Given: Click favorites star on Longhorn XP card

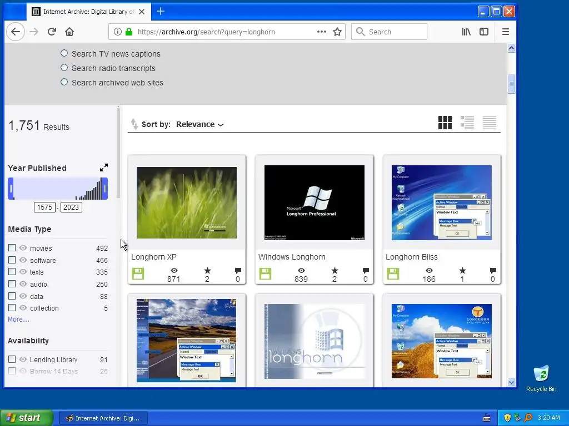Looking at the screenshot, I should pos(207,271).
